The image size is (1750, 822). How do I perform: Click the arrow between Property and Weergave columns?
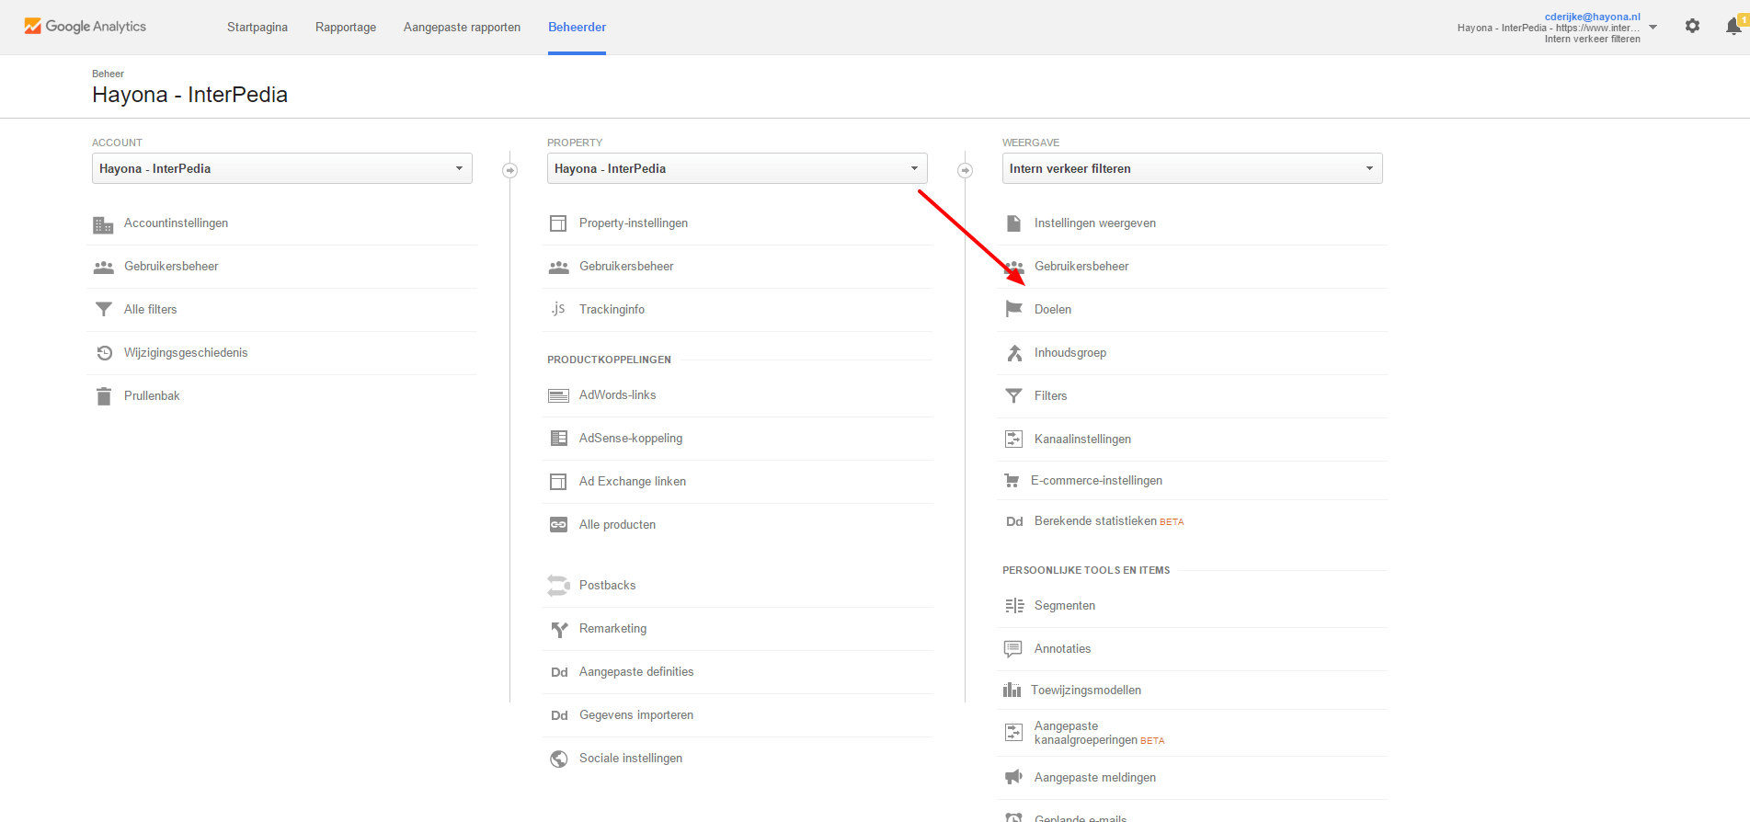[x=965, y=170]
